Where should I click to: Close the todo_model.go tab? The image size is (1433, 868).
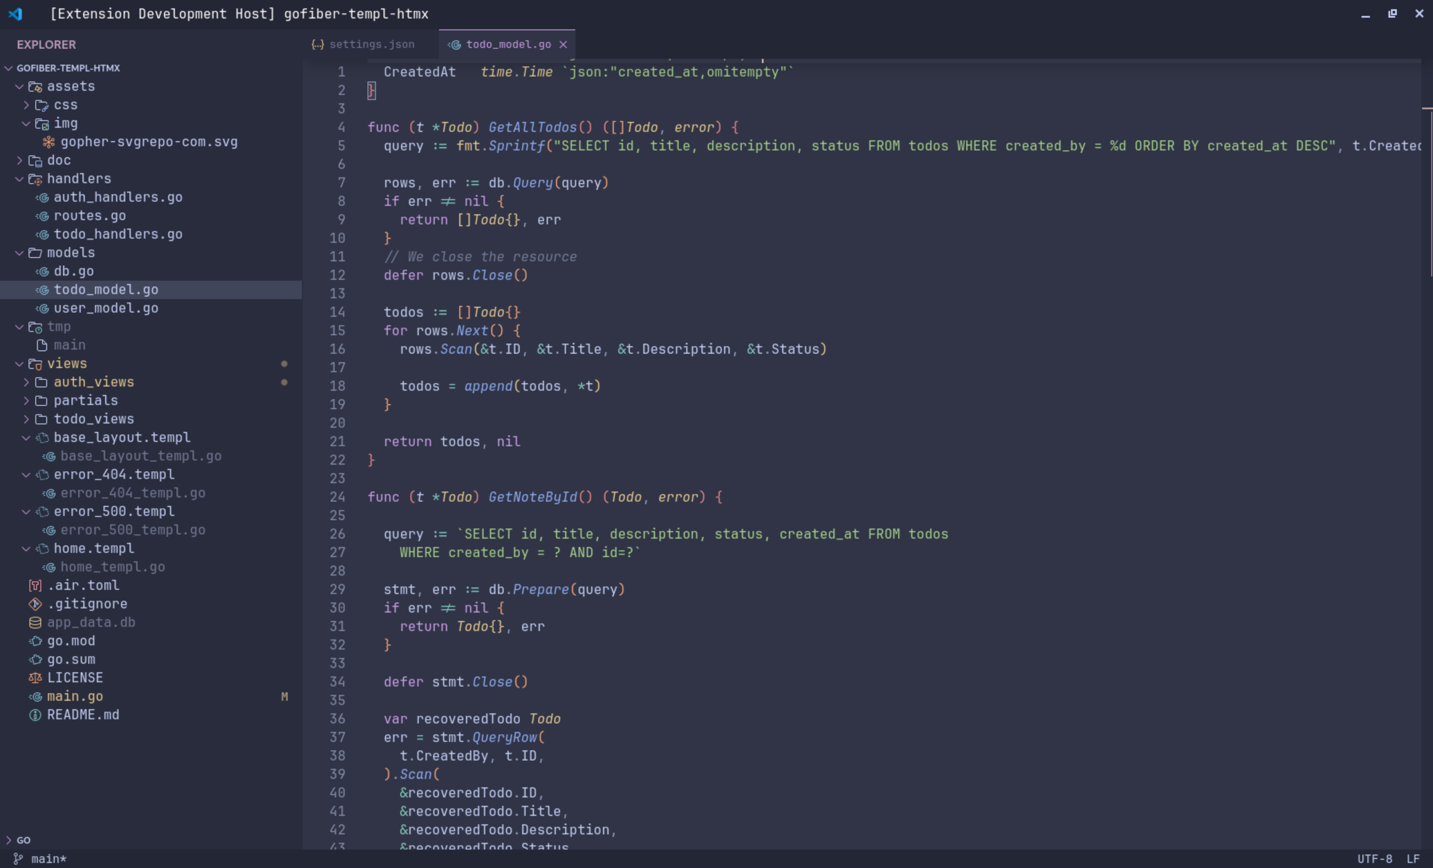pos(563,45)
